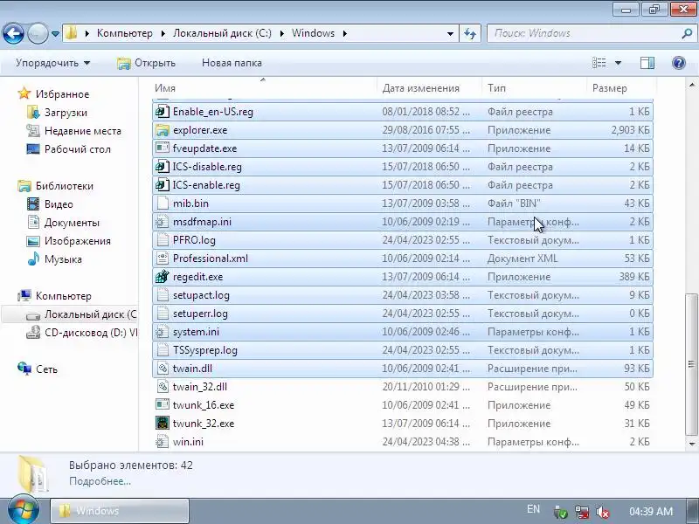This screenshot has width=699, height=524.
Task: Click the muted volume tray icon
Action: 603,512
